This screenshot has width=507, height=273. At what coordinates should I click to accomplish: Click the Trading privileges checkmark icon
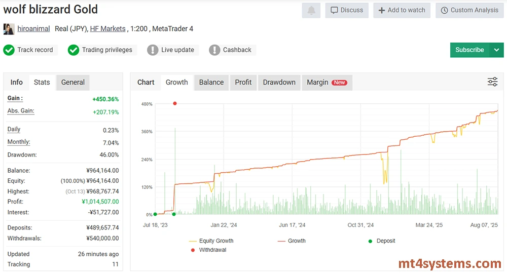pyautogui.click(x=74, y=50)
